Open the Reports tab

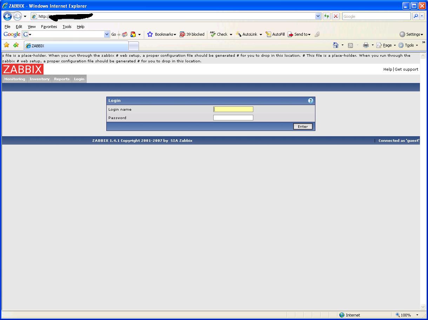(62, 79)
